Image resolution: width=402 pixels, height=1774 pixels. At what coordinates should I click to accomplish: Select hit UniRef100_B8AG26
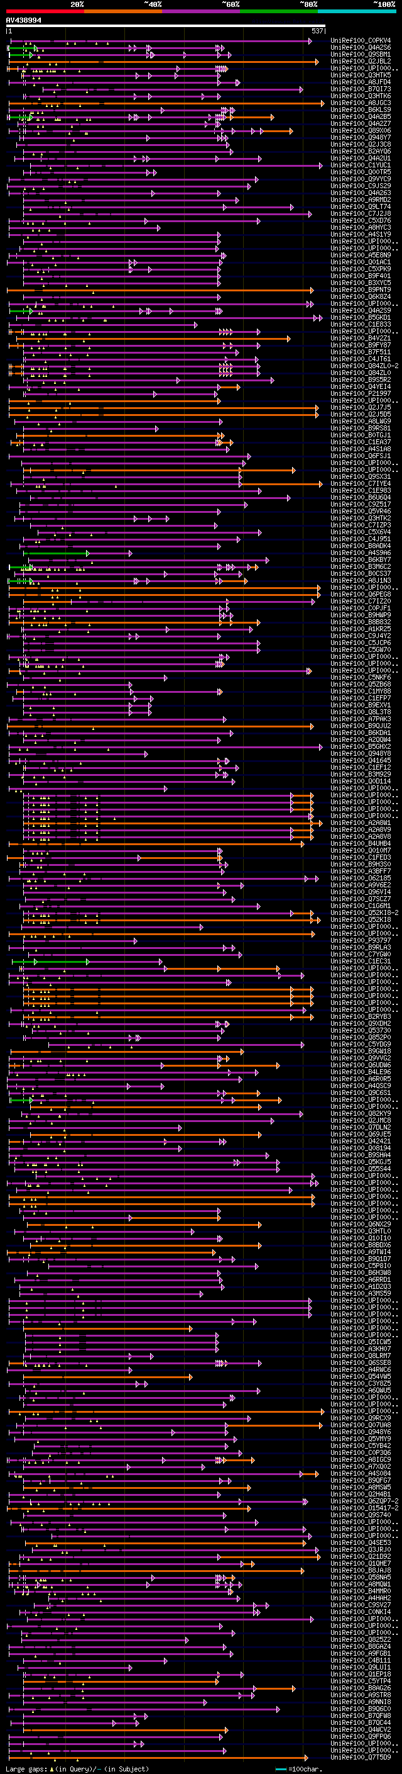[361, 1688]
